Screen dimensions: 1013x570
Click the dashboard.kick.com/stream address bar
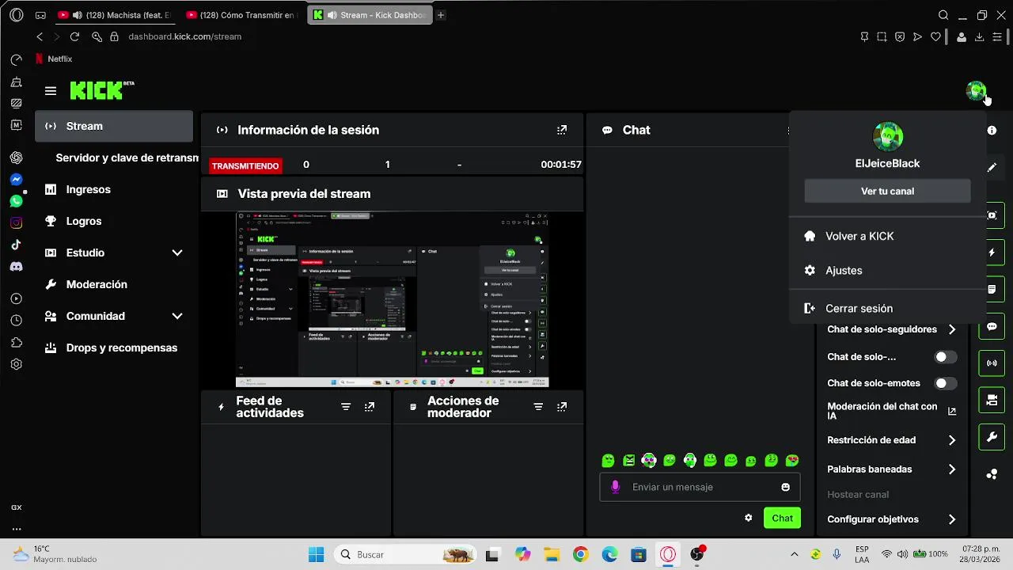[x=184, y=36]
